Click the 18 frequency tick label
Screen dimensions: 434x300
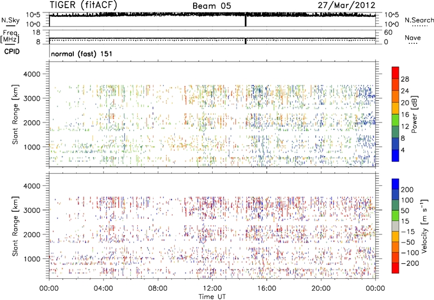36,32
